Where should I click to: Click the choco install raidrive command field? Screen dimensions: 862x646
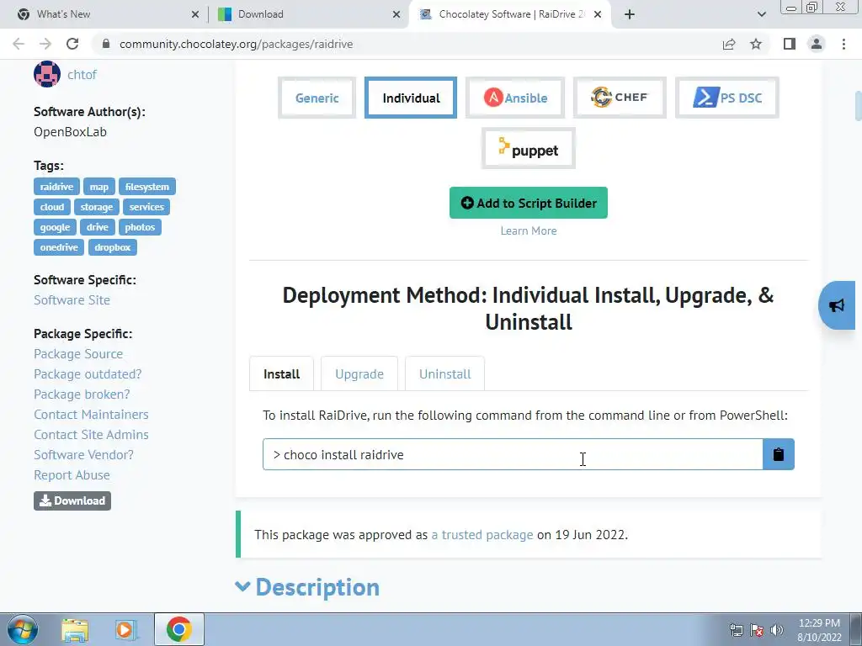pos(513,454)
